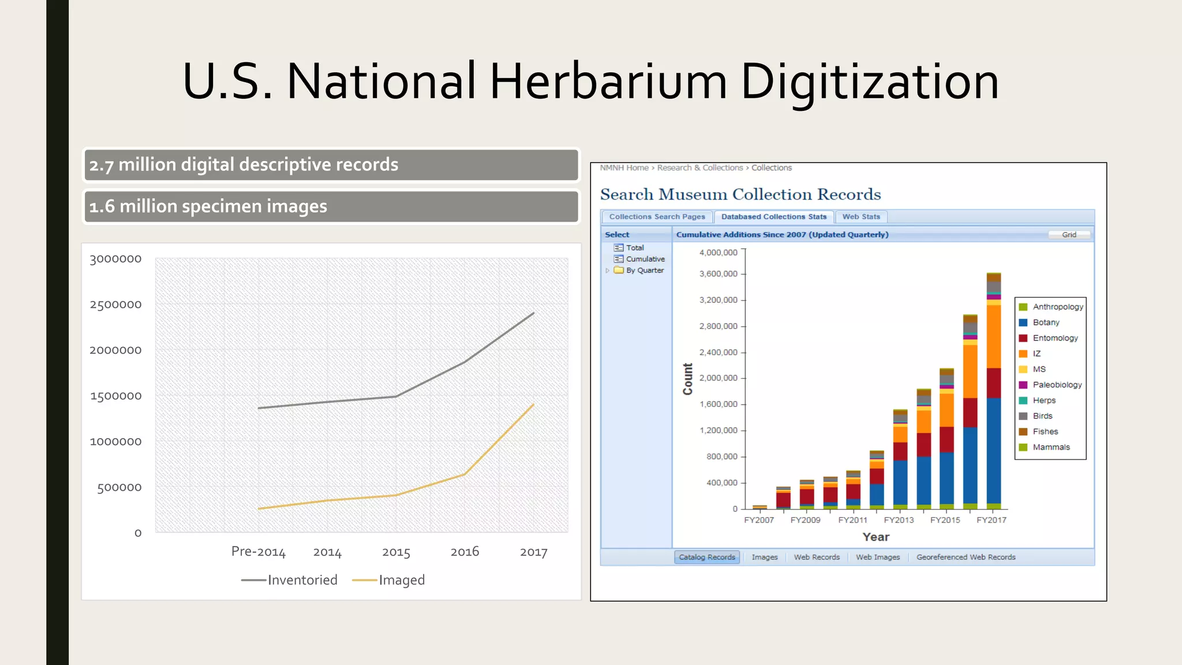
Task: Follow the Research & Collections breadcrumb link
Action: pos(700,168)
